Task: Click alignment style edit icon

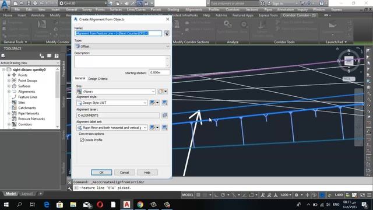Action: point(152,103)
